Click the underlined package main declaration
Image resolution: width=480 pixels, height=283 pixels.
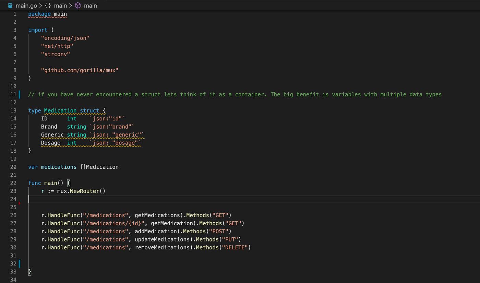(x=47, y=14)
